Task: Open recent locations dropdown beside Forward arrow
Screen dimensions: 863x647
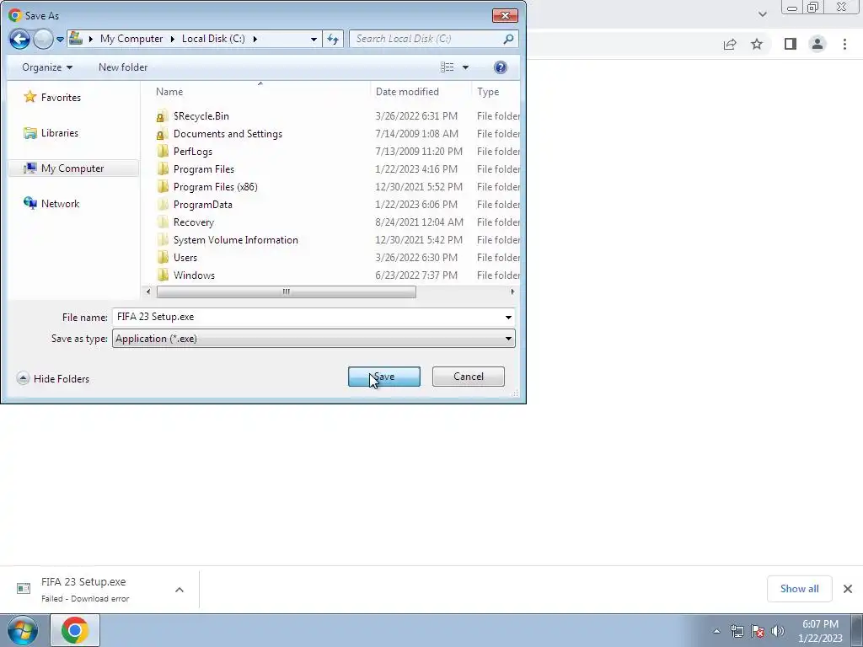Action: [x=61, y=40]
